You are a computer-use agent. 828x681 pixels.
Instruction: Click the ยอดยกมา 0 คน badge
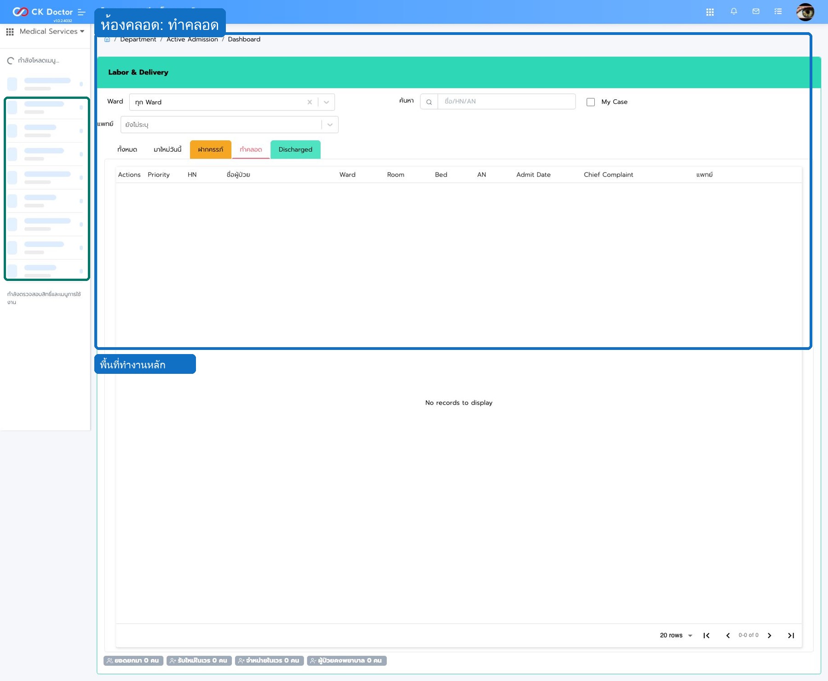click(x=133, y=661)
